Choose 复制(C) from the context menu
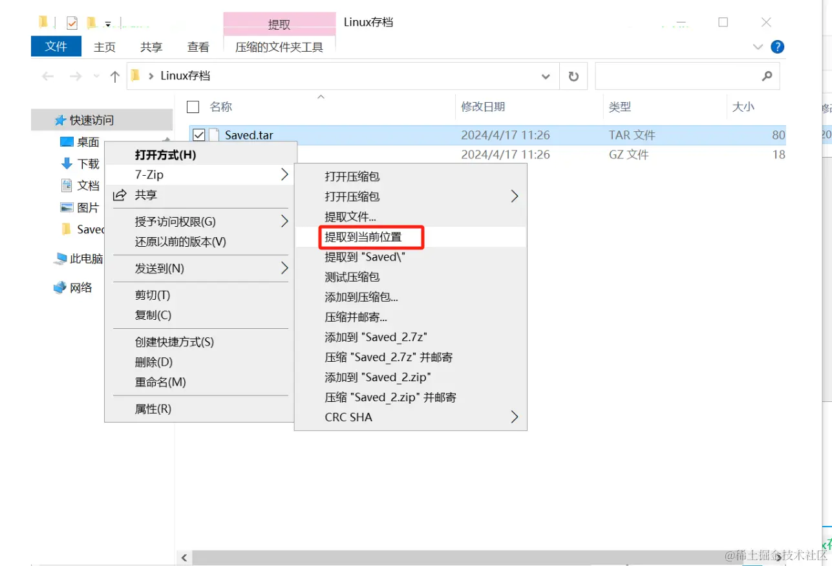832x566 pixels. point(153,315)
